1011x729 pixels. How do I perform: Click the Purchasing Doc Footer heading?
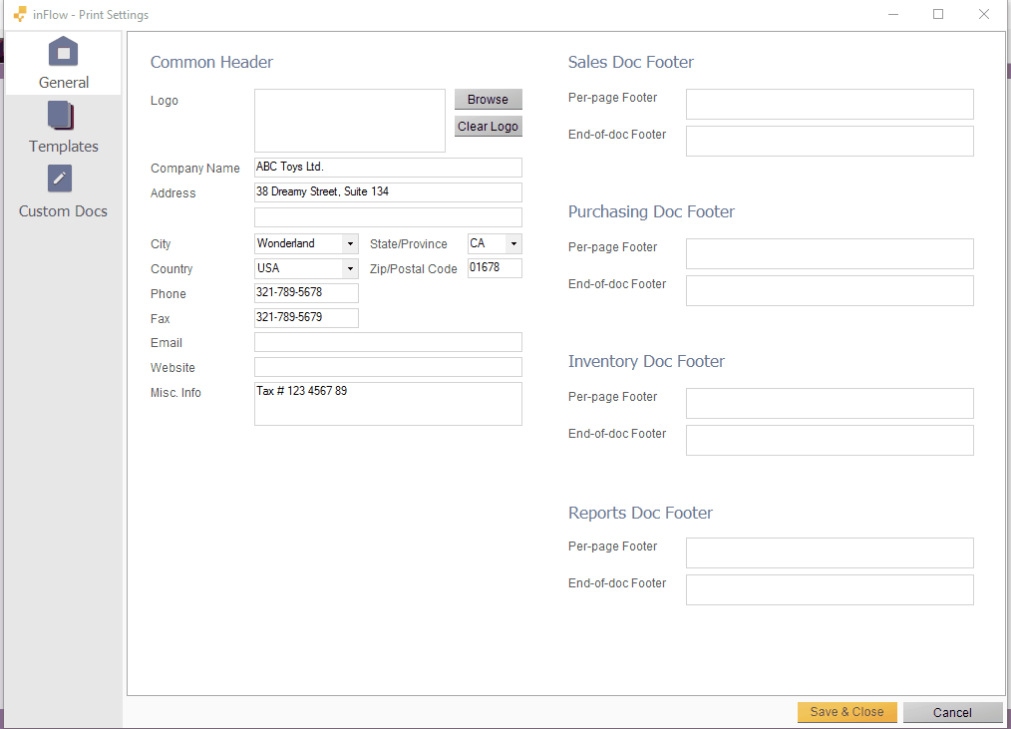(x=651, y=211)
